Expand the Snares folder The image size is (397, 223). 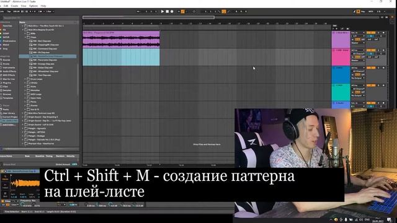[x=25, y=105]
